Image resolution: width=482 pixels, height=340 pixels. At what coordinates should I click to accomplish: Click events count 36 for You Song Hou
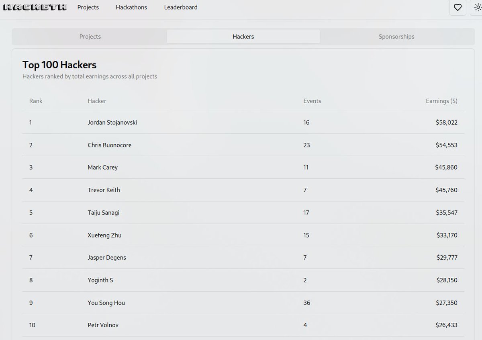point(307,303)
